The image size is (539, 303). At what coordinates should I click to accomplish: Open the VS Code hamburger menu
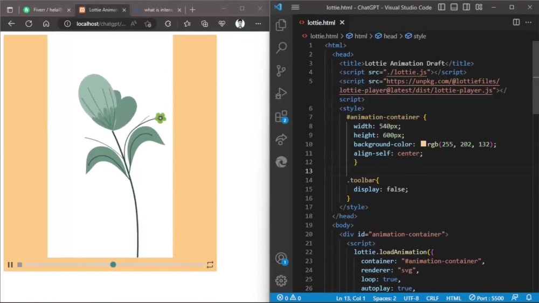coord(295,7)
